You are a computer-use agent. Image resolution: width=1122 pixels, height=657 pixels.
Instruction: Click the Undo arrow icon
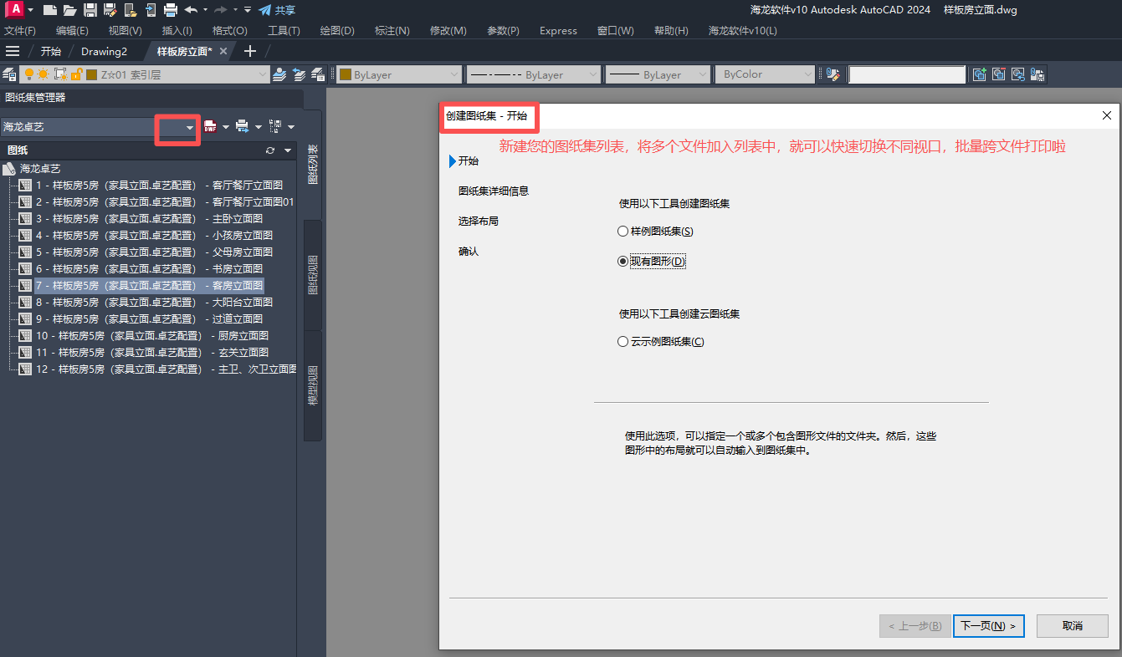[x=191, y=10]
